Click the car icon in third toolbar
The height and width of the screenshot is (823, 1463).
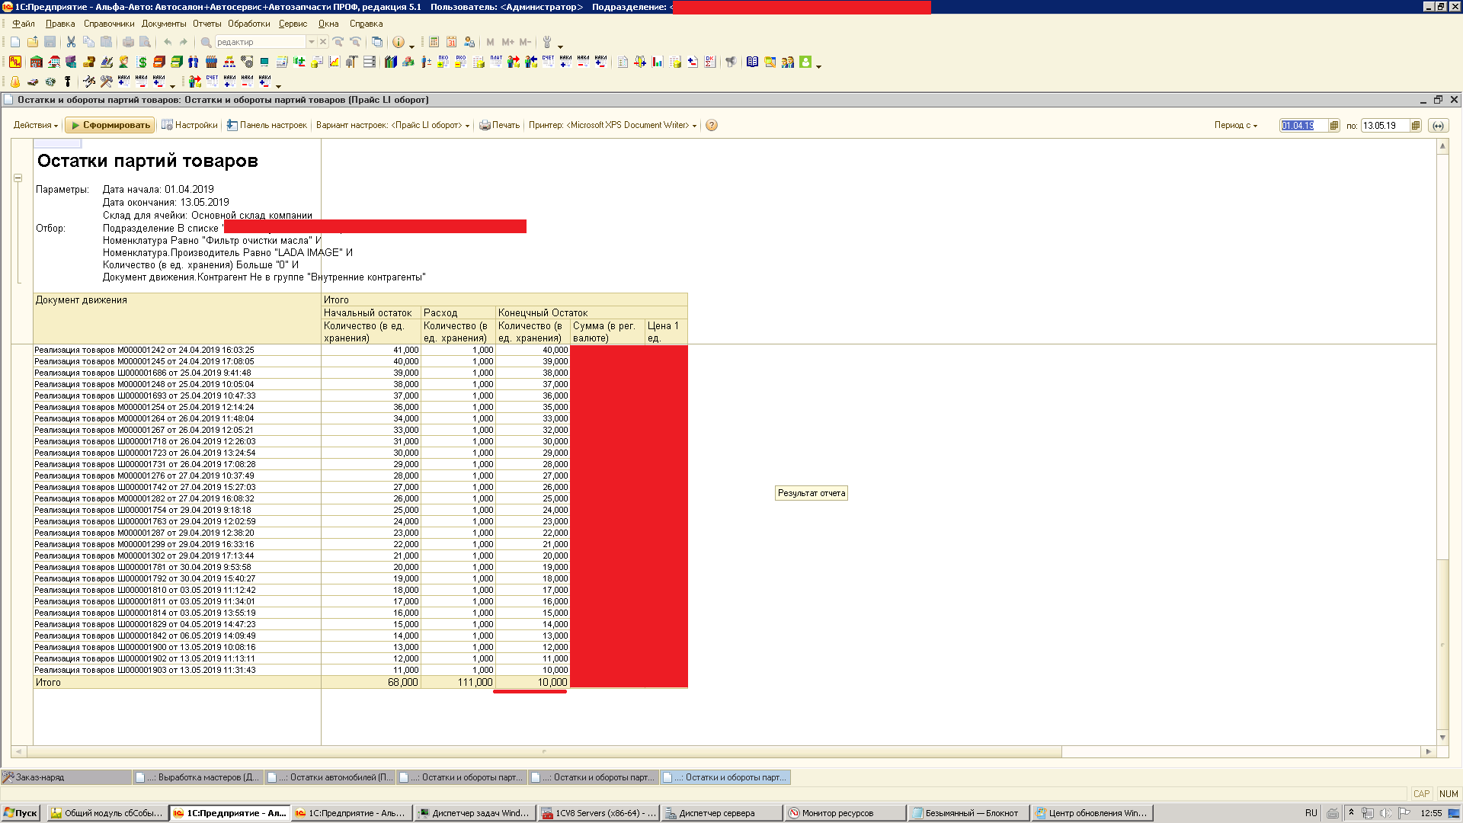[x=33, y=82]
